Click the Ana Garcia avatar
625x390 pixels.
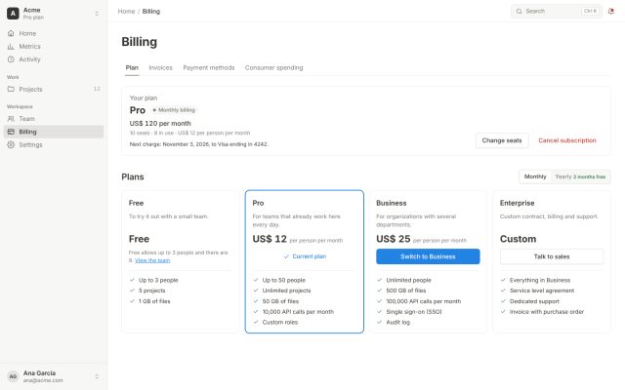13,376
